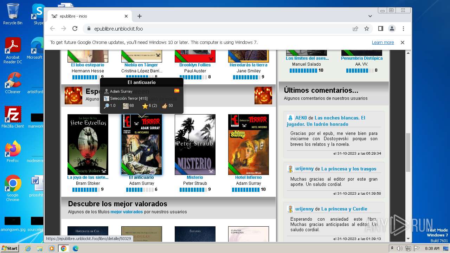This screenshot has height=253, width=450.
Task: Open La princesa y los trasgos link
Action: click(349, 169)
